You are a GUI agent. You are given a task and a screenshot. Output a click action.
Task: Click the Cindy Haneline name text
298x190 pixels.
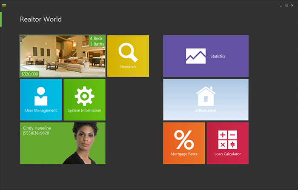pos(37,128)
